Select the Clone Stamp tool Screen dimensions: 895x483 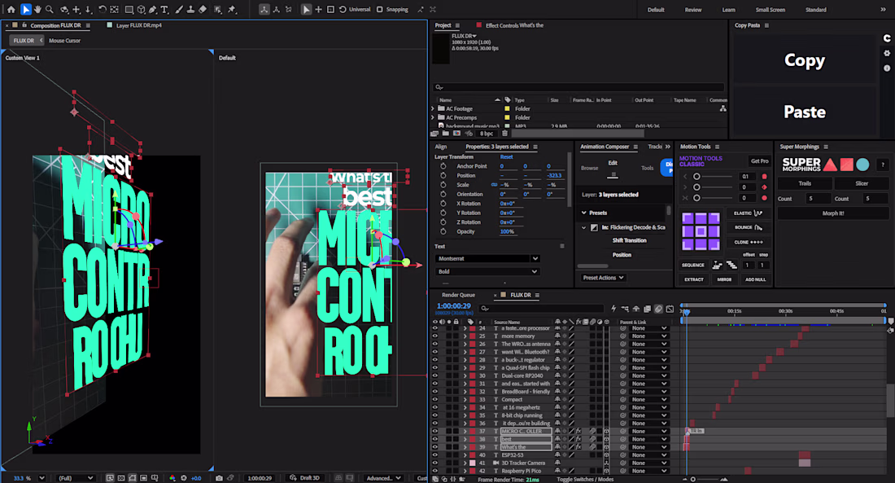(190, 9)
